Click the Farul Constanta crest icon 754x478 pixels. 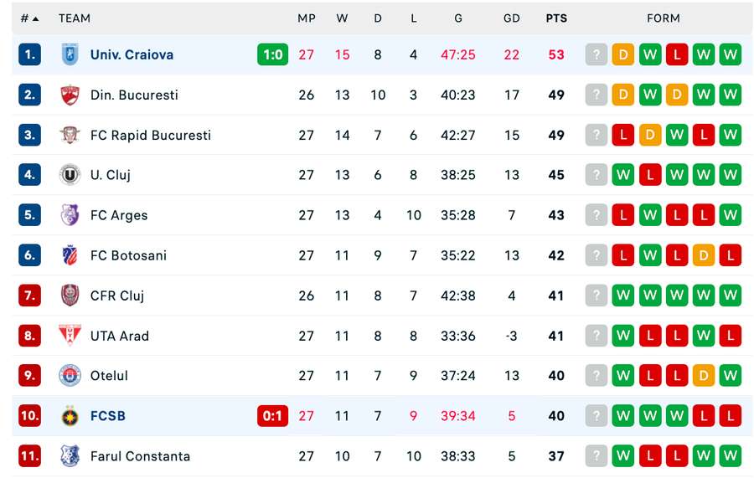(x=70, y=456)
